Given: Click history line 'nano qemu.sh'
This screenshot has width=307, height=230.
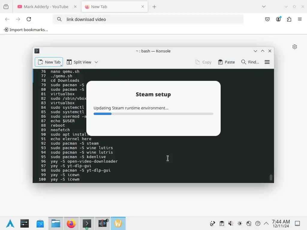Looking at the screenshot, I should [x=65, y=72].
